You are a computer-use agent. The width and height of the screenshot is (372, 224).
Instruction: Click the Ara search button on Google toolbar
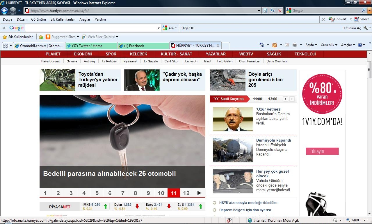coord(168,28)
